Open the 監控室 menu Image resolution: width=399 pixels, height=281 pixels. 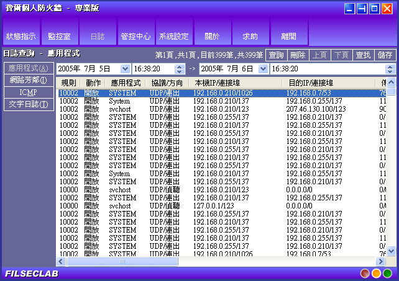59,37
